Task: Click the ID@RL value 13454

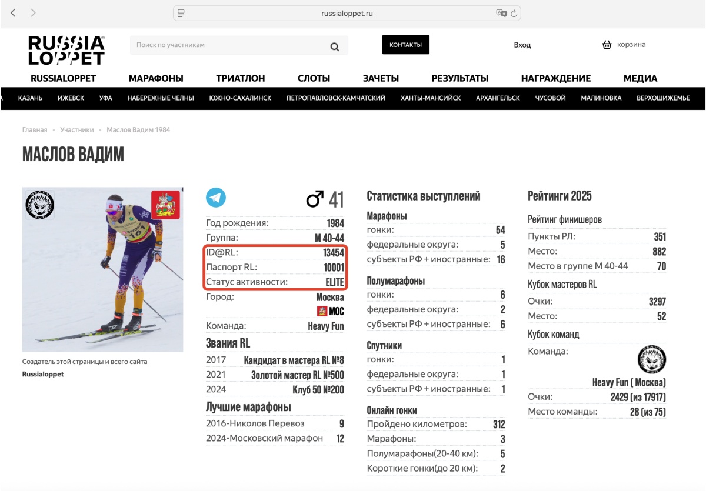Action: tap(334, 253)
